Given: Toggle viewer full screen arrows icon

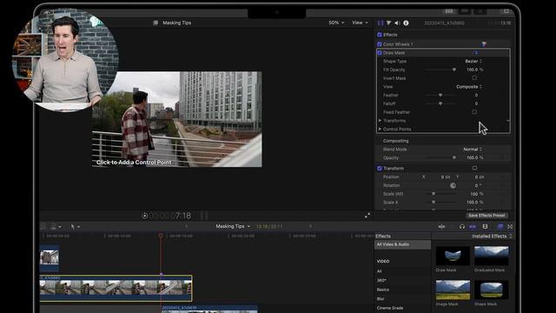Looking at the screenshot, I should point(367,216).
